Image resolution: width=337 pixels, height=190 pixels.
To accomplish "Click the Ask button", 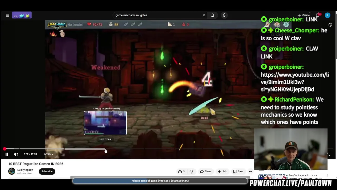I will click(x=222, y=172).
